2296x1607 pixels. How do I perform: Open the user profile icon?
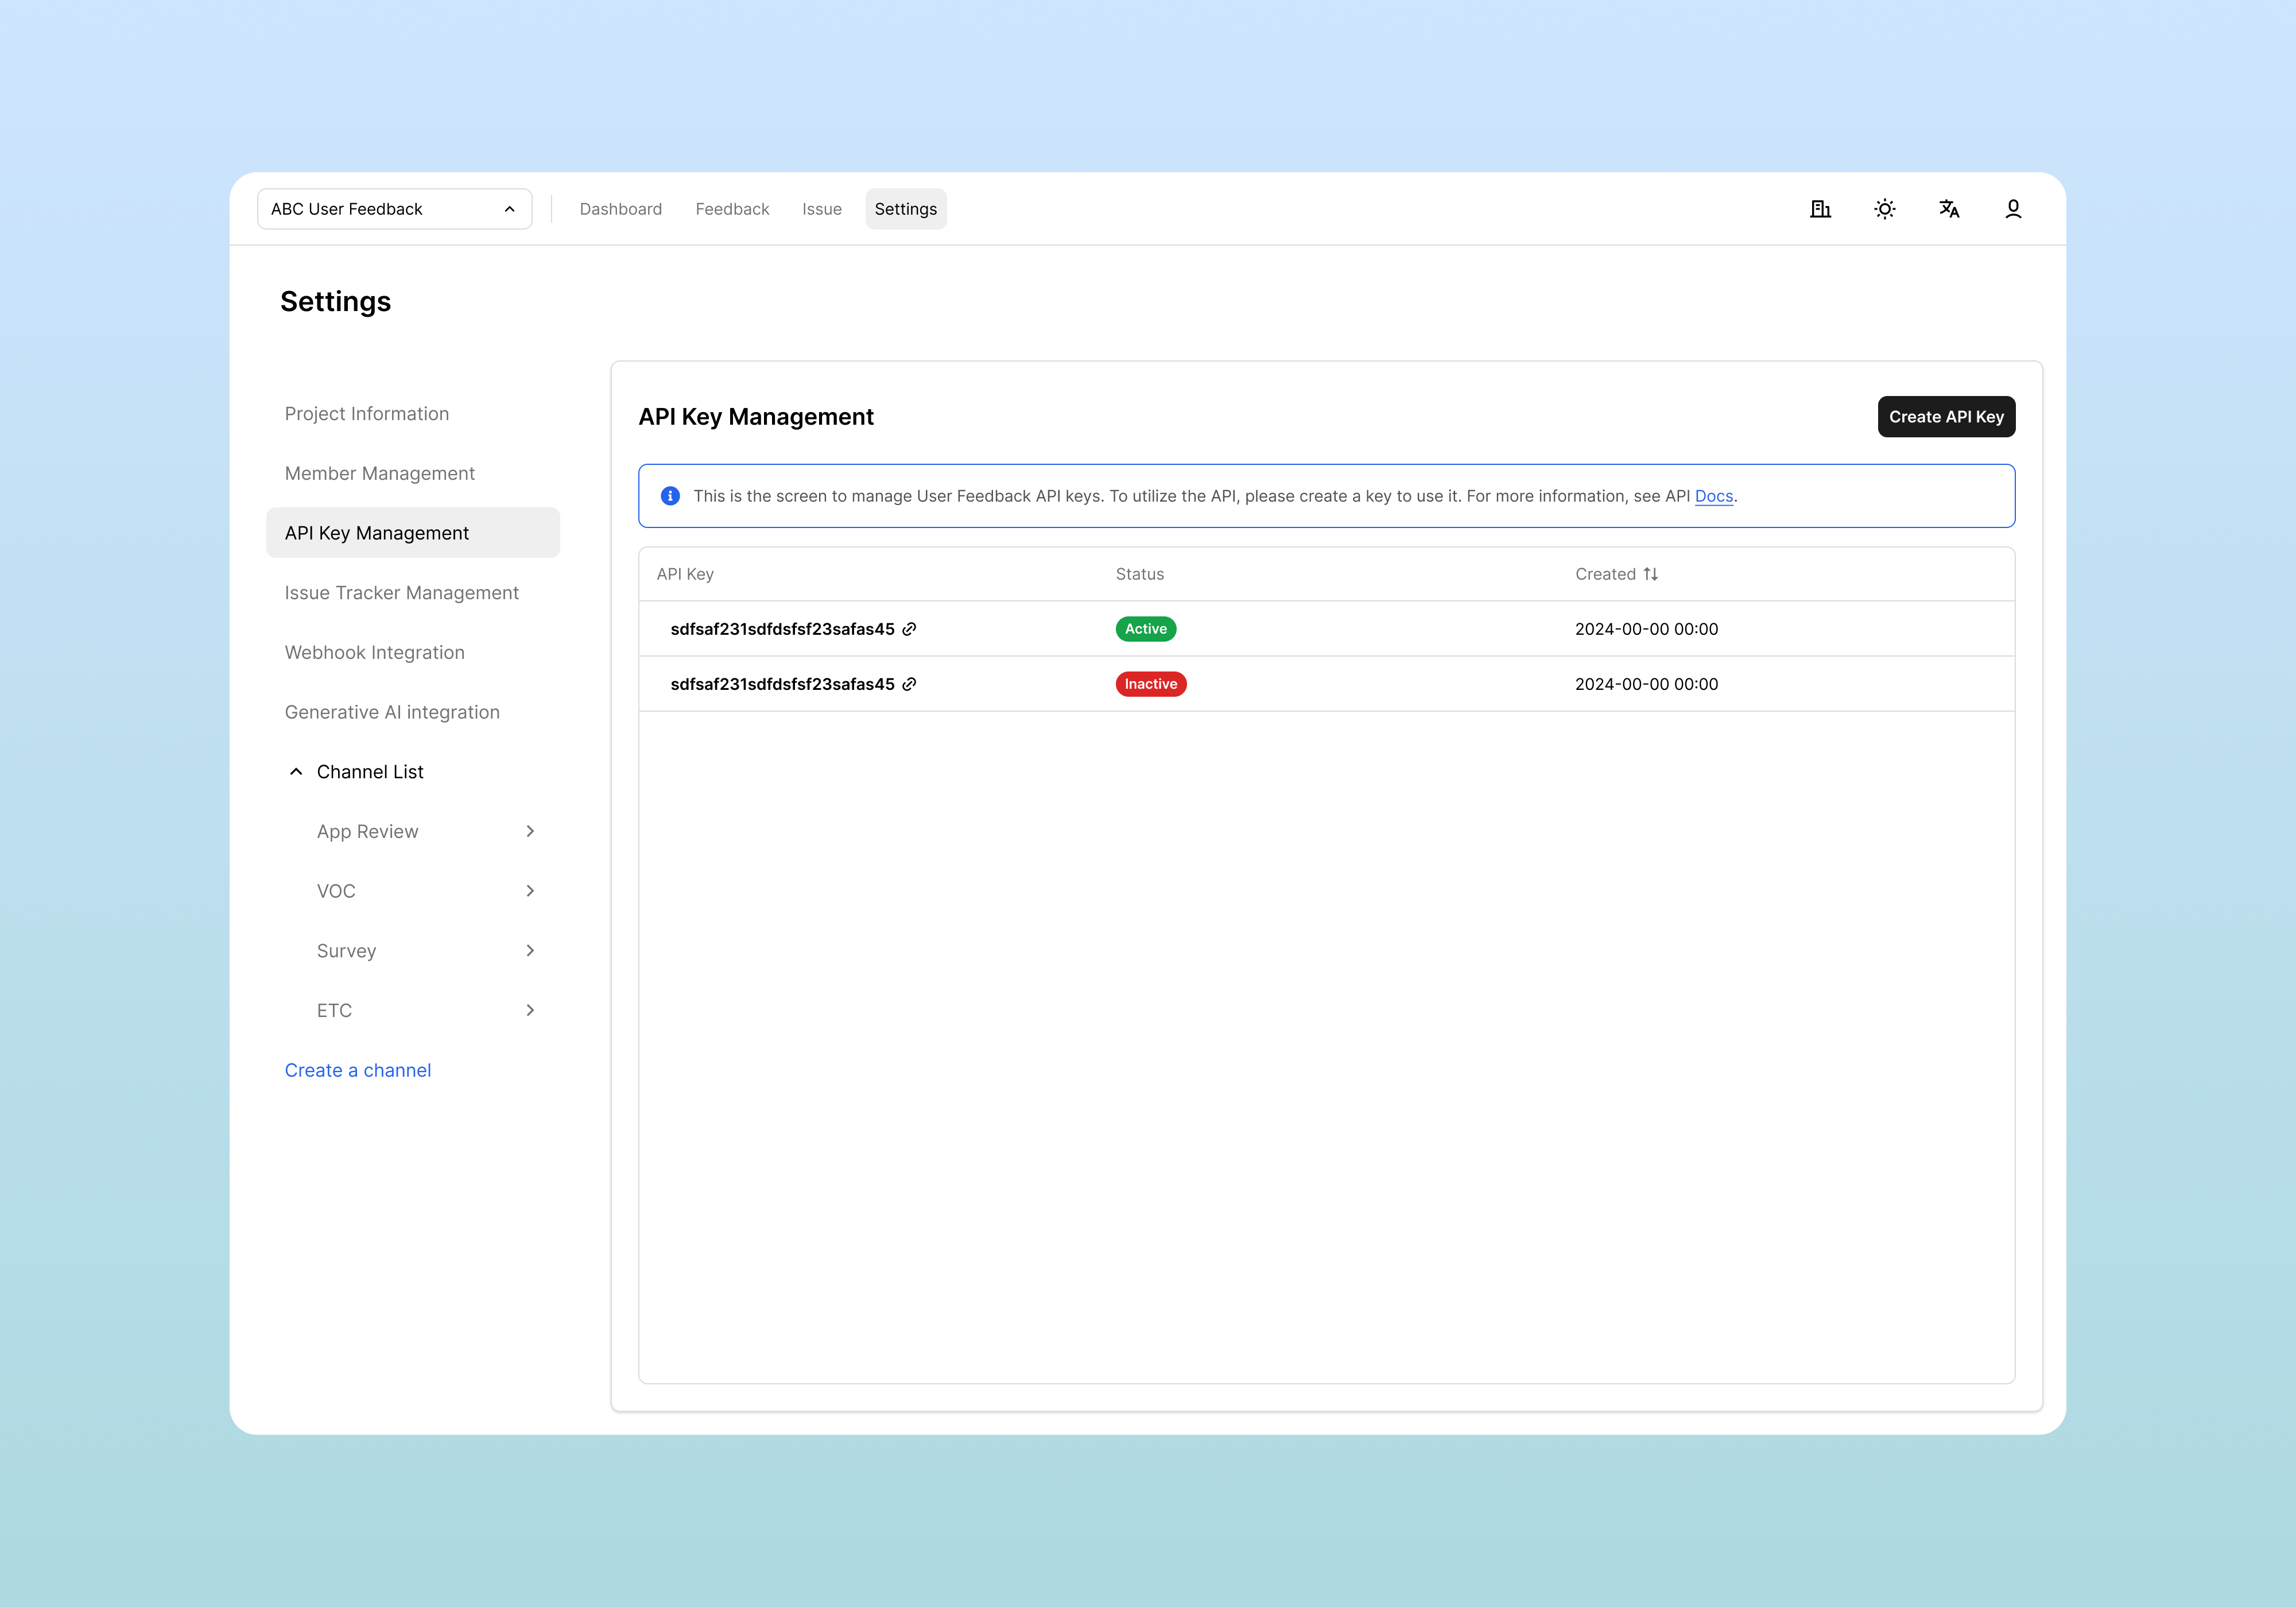coord(2012,209)
